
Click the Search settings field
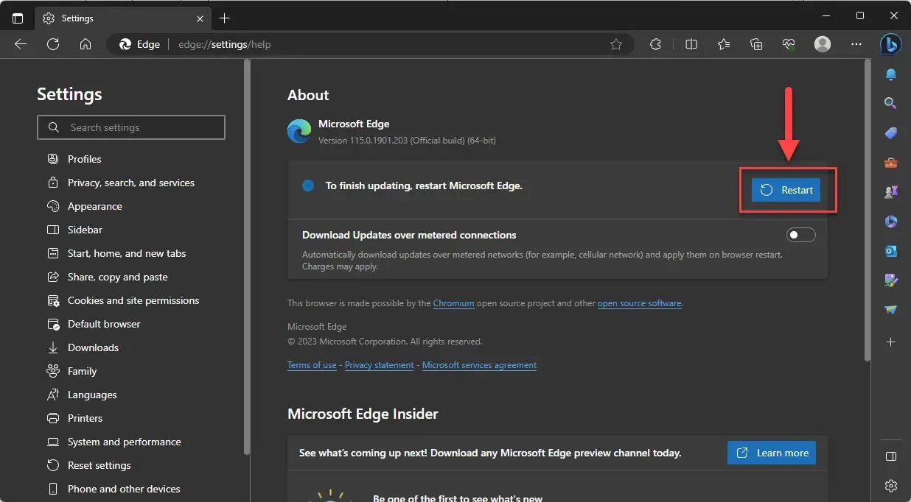(131, 127)
